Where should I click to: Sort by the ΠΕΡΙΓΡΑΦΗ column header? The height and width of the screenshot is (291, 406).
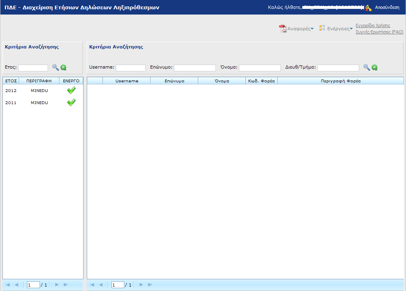[39, 81]
